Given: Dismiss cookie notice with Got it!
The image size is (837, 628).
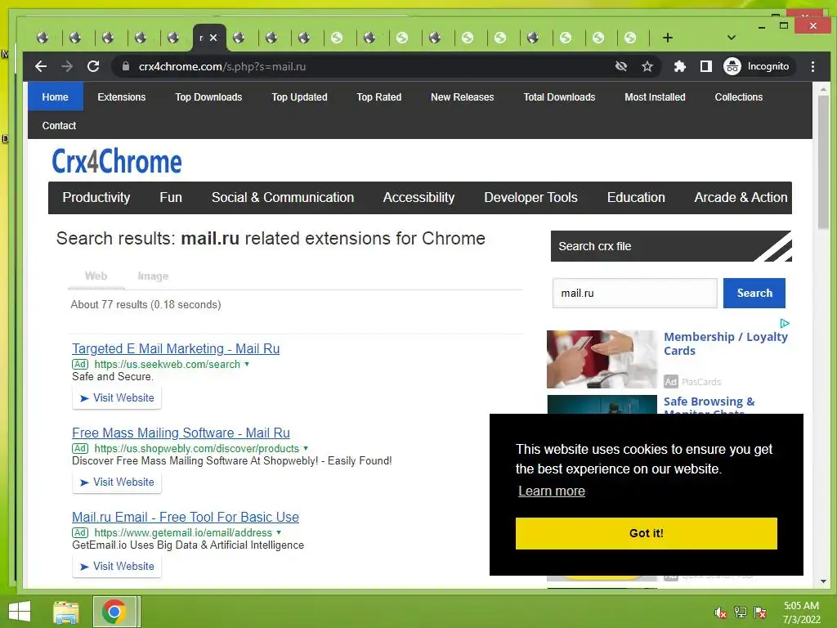Looking at the screenshot, I should 646,533.
